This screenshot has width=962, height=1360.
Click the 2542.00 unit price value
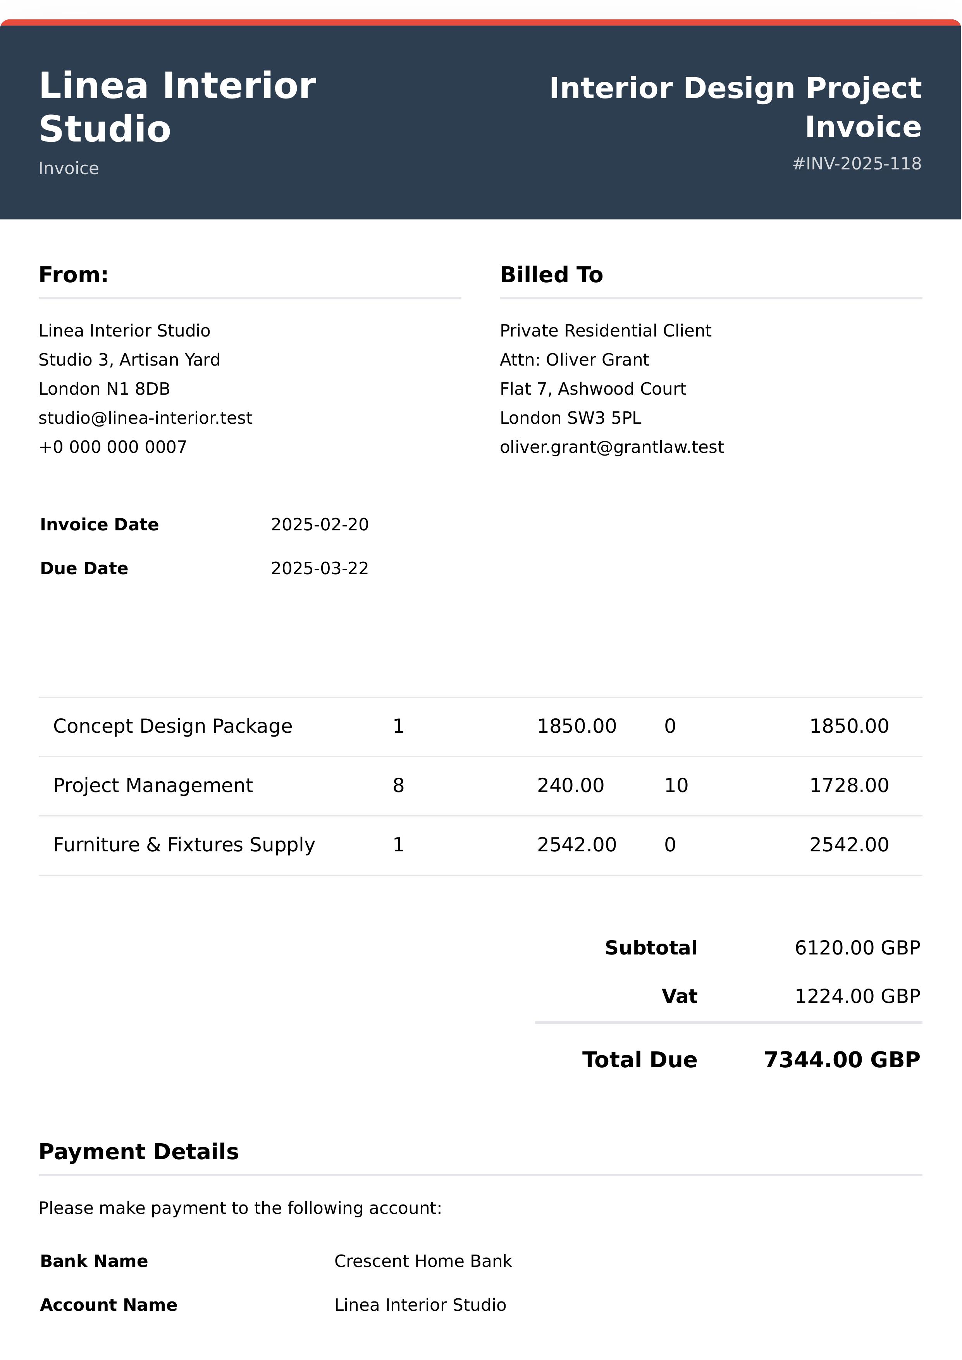pos(577,844)
